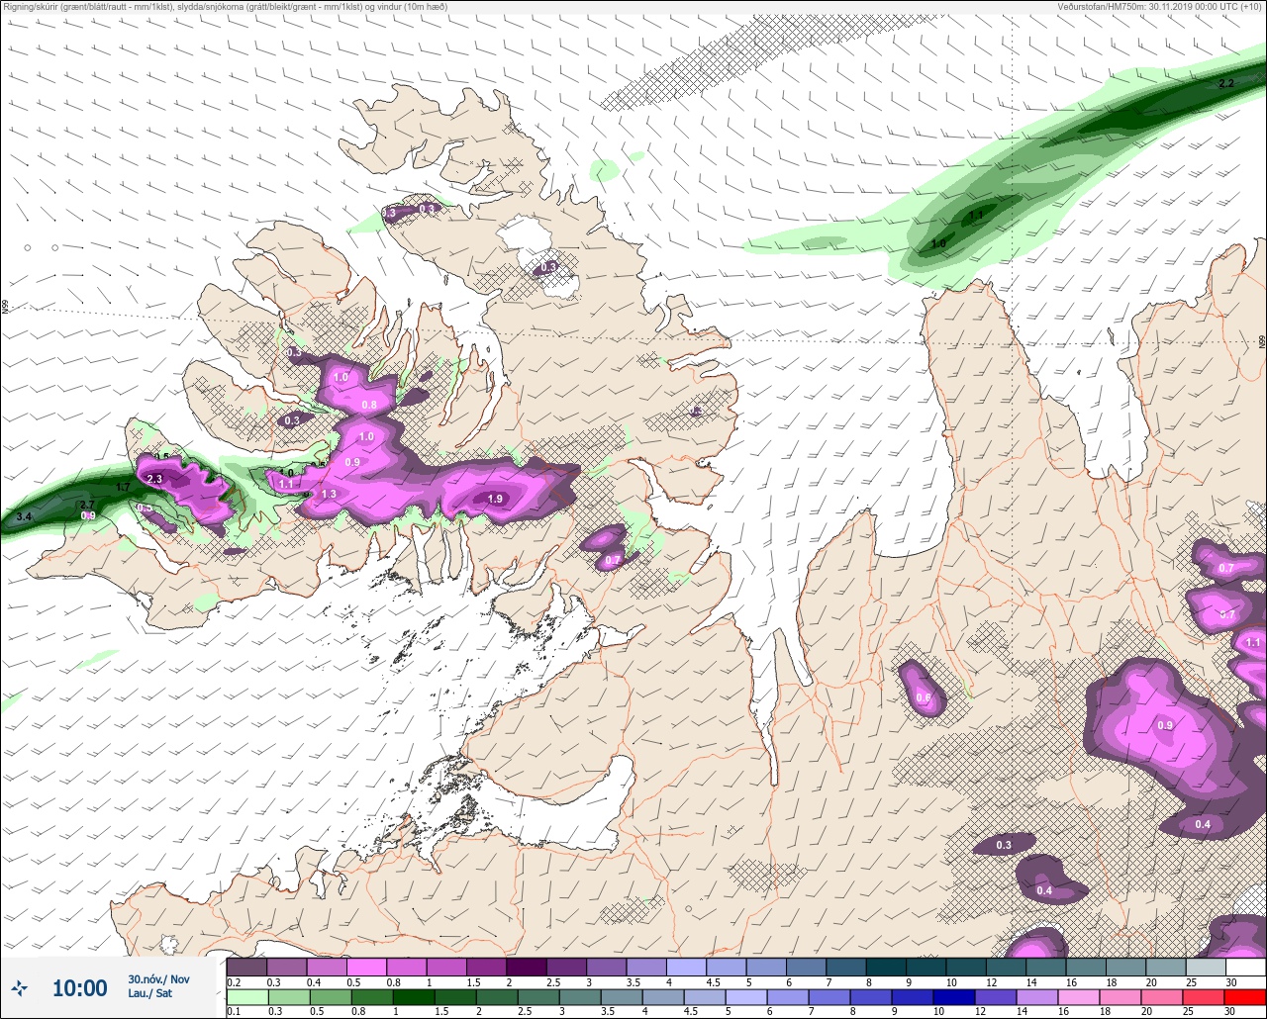1267x1019 pixels.
Task: Click the '0.2' label under top legend row
Action: (x=235, y=982)
